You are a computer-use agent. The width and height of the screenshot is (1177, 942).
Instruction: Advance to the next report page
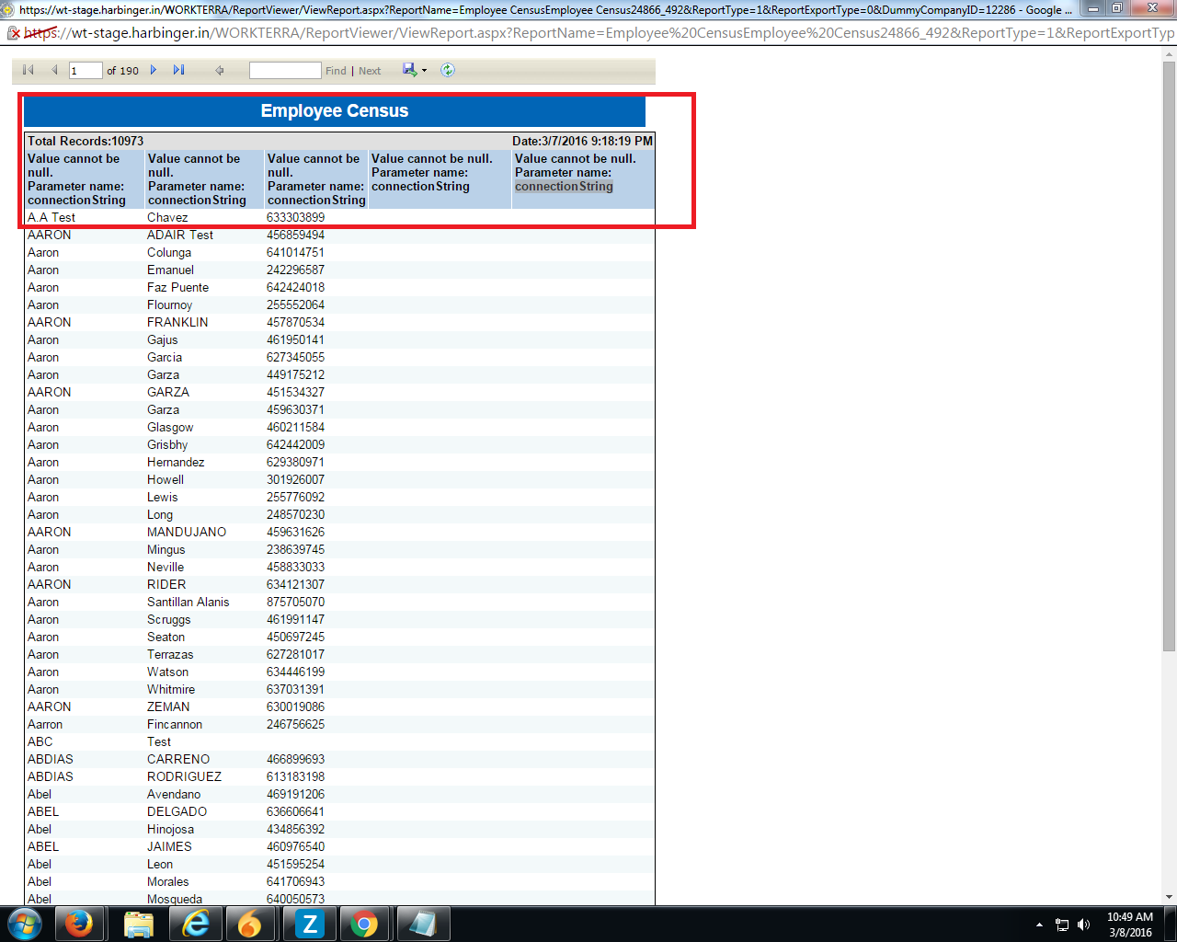154,70
